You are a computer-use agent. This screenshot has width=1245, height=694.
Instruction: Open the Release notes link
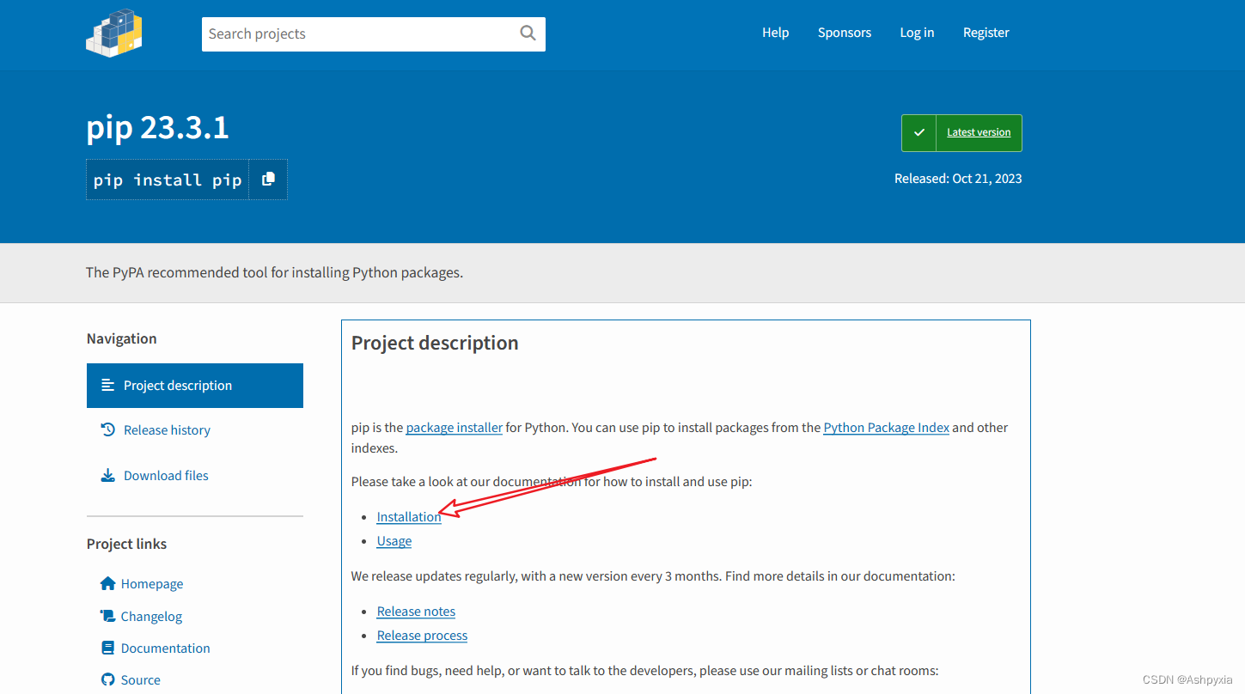coord(416,611)
